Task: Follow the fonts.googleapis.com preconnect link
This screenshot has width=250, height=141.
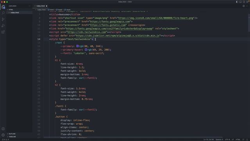Action: click(x=110, y=22)
